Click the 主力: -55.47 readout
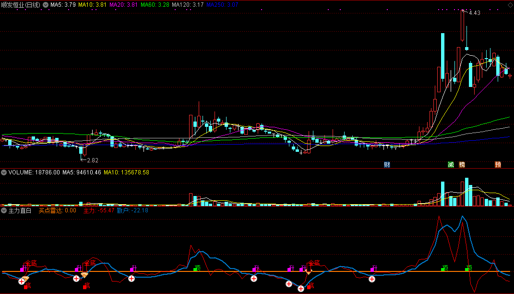This screenshot has width=514, height=294. [99, 210]
